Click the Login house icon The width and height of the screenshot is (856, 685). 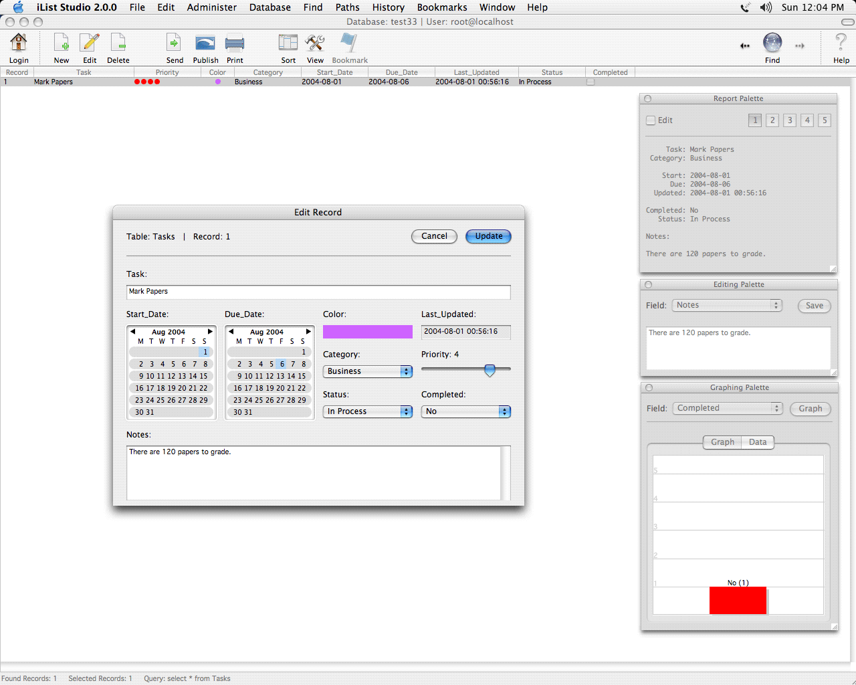pos(19,44)
